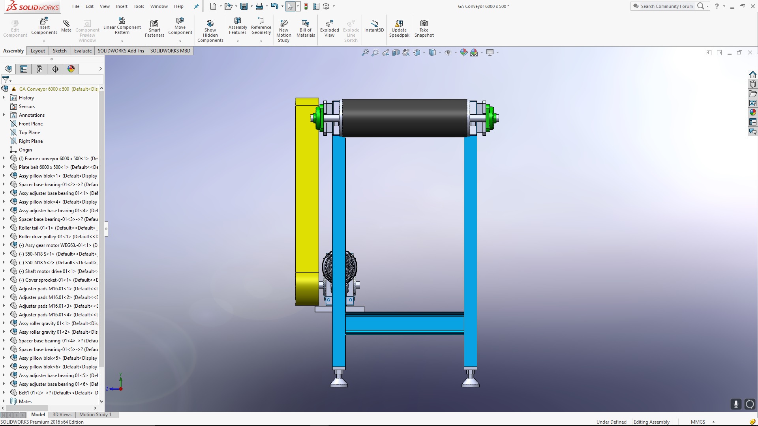758x426 pixels.
Task: Select the Front Plane item
Action: tap(31, 123)
